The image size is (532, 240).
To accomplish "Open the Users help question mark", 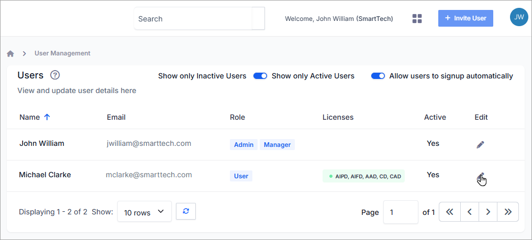I will pyautogui.click(x=55, y=75).
